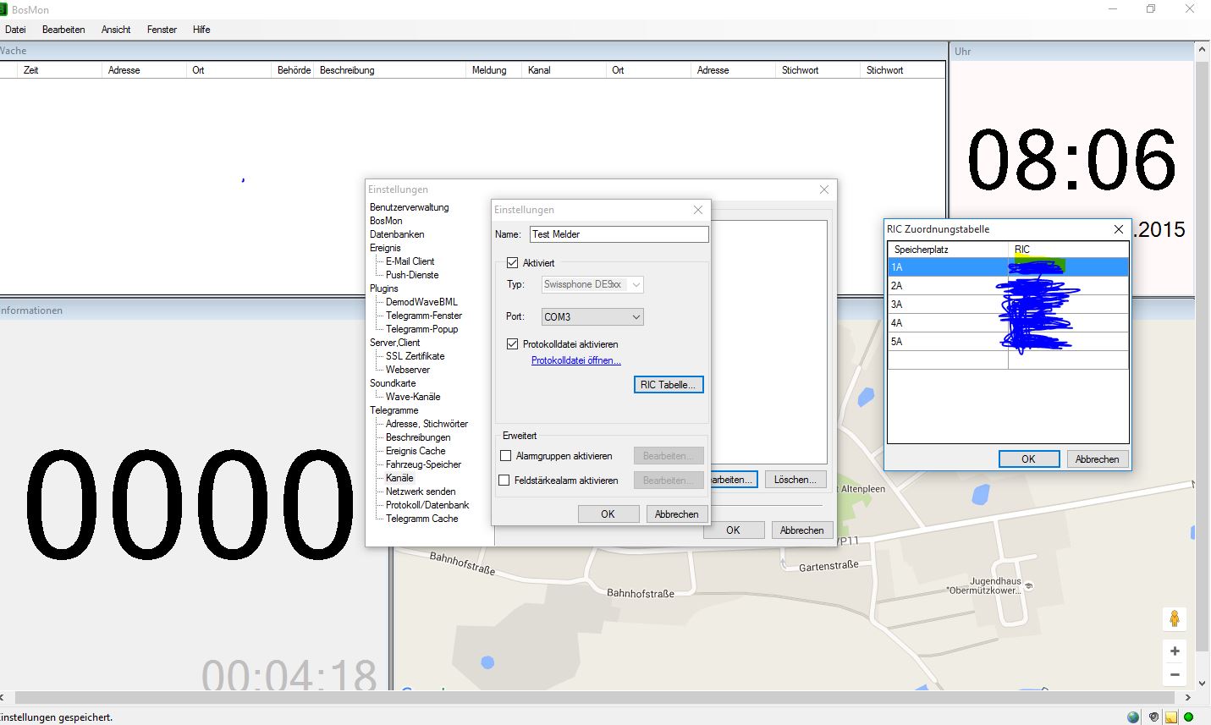
Task: Select Beschreibungen tree item
Action: click(418, 437)
